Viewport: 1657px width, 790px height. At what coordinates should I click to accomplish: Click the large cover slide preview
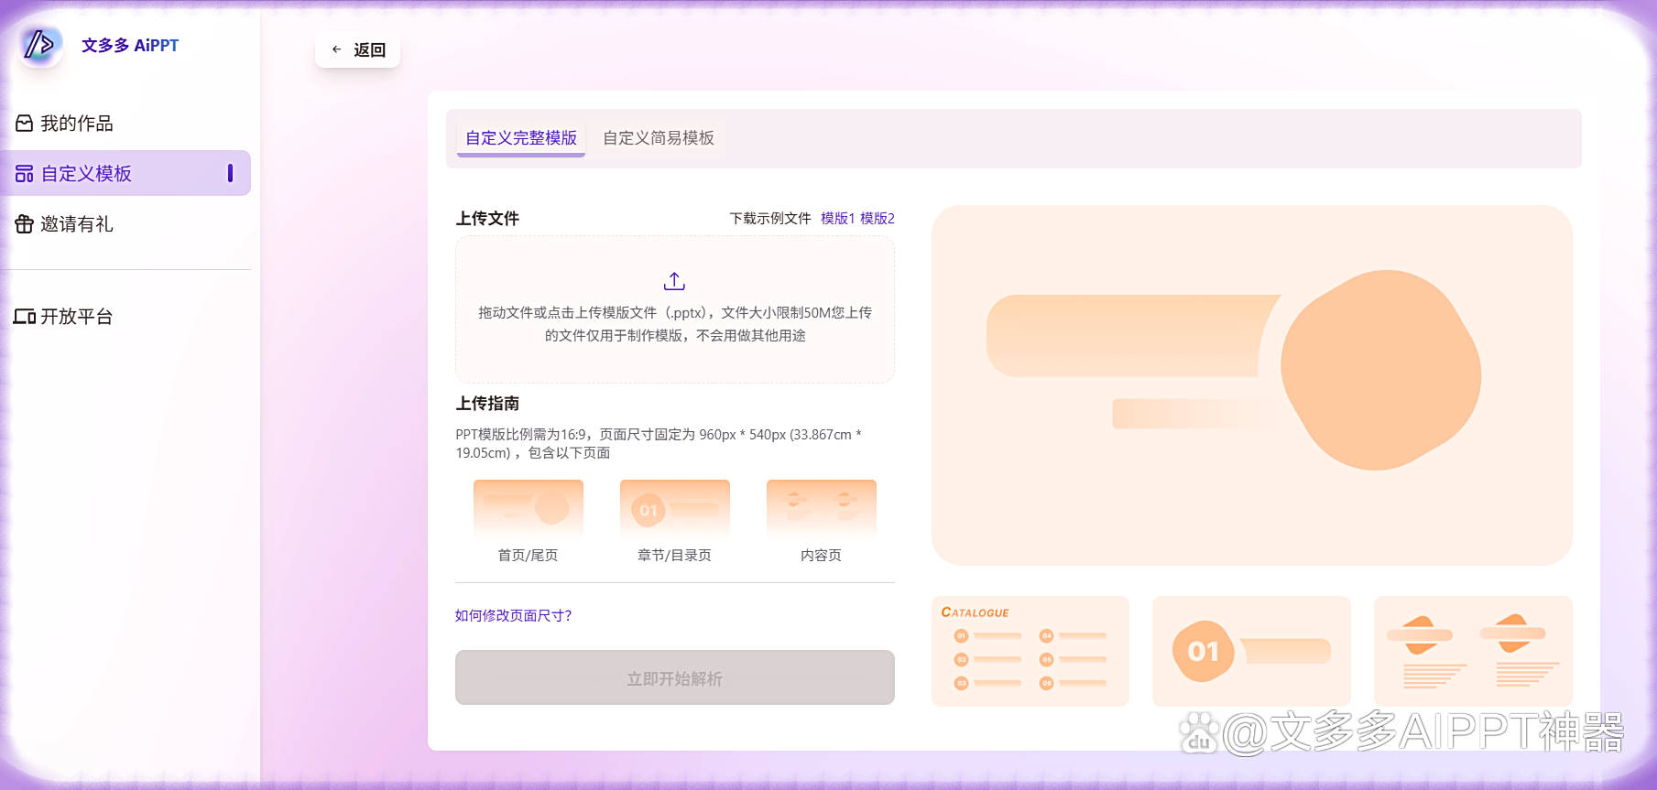(1252, 385)
